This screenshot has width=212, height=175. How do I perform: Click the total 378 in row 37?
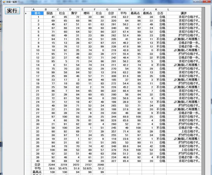tap(111, 150)
